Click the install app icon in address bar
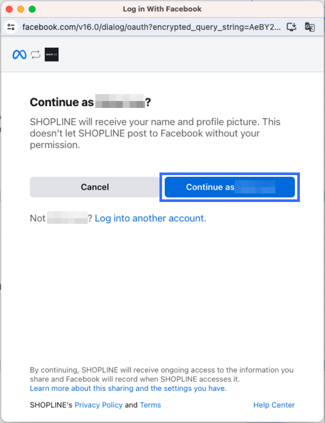Viewport: 325px width, 423px height. pyautogui.click(x=292, y=27)
